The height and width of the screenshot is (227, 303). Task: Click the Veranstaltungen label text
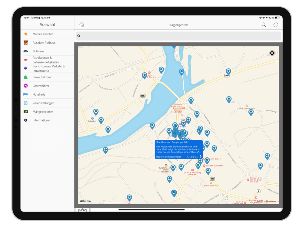click(x=43, y=103)
